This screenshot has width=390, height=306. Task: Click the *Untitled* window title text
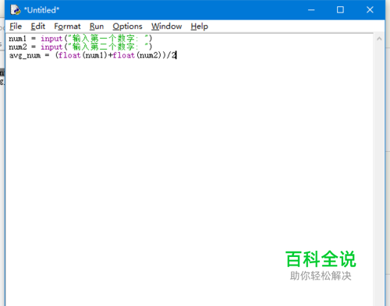click(x=41, y=10)
